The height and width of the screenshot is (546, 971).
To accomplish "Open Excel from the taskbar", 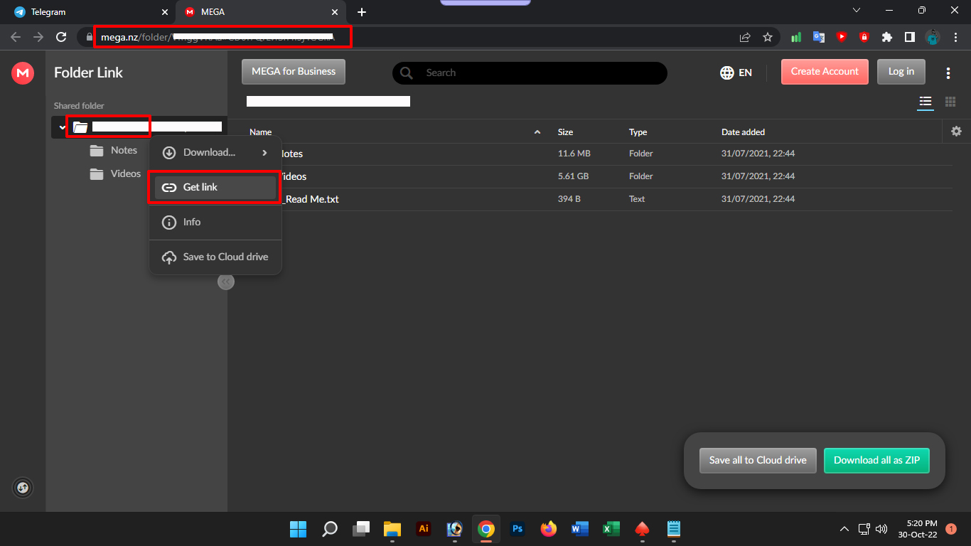I will (611, 529).
